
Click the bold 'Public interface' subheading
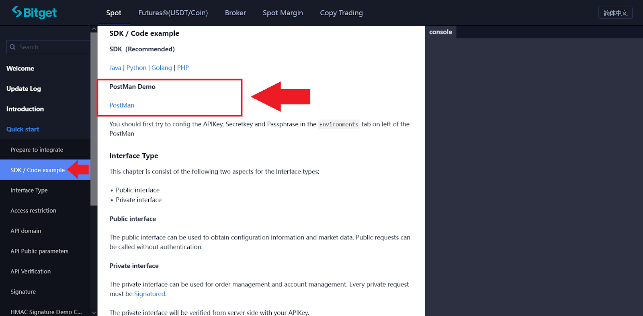133,219
